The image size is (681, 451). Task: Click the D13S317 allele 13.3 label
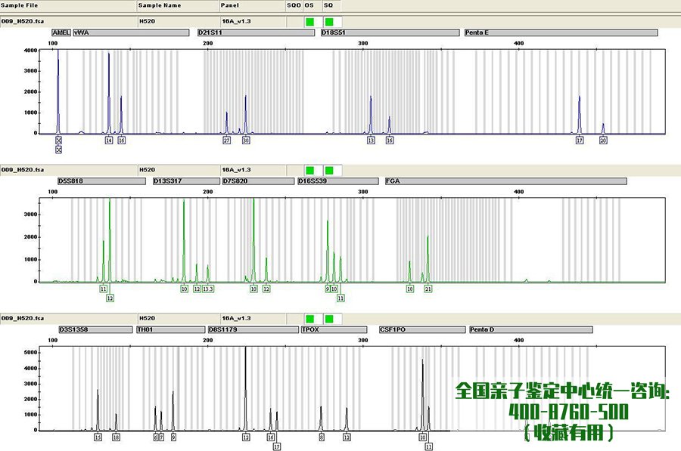(208, 289)
